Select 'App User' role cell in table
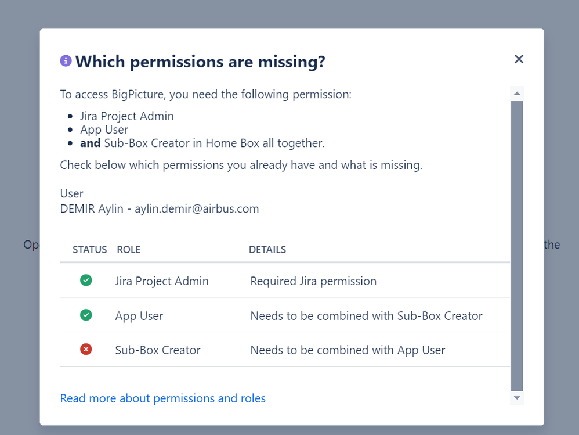Screen dimensions: 579x435 coord(139,316)
